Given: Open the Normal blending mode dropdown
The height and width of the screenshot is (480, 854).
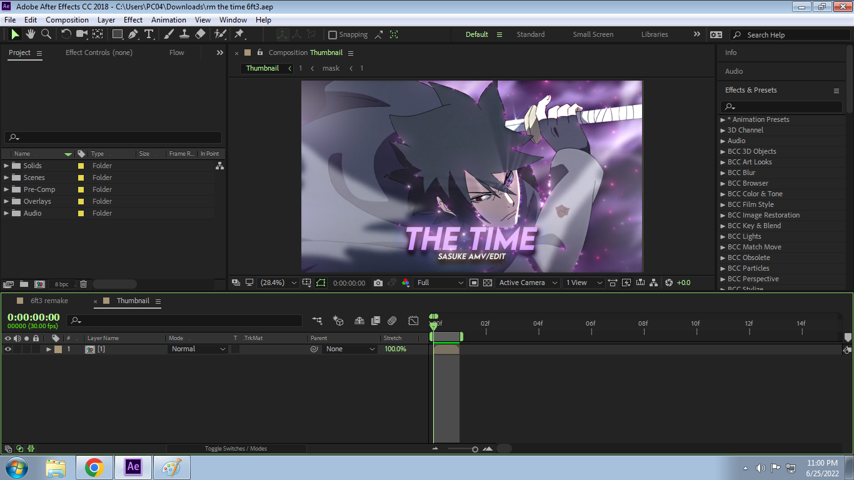Looking at the screenshot, I should coord(198,349).
